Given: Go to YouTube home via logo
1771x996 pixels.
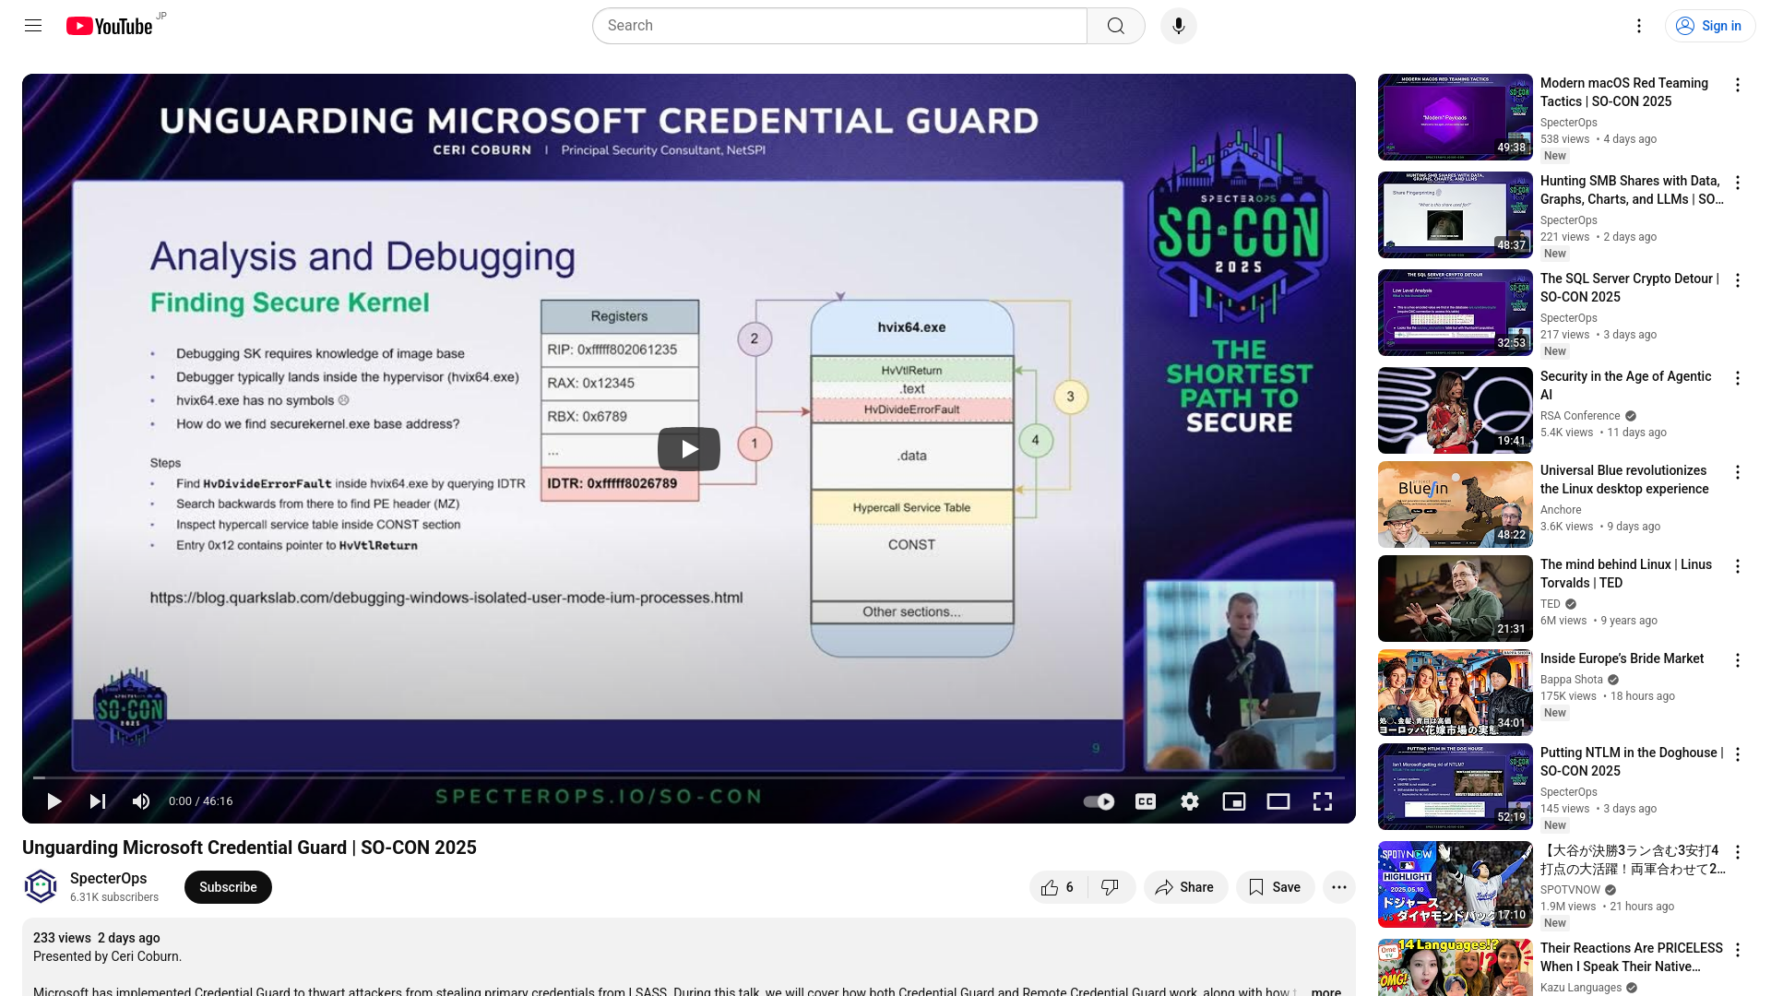Looking at the screenshot, I should 109,26.
